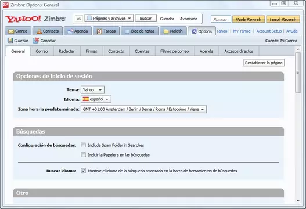Screen dimensions: 306x209
Task: Click the Búsquedas section header
Action: click(148, 131)
